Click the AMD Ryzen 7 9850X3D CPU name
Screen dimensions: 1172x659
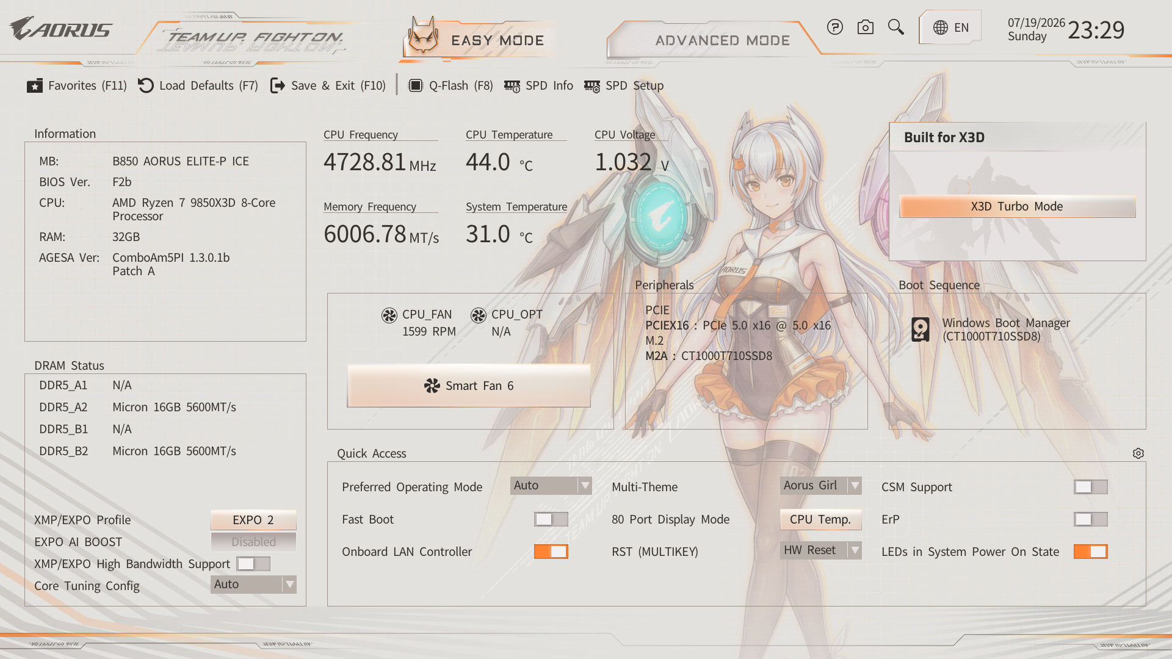click(194, 209)
